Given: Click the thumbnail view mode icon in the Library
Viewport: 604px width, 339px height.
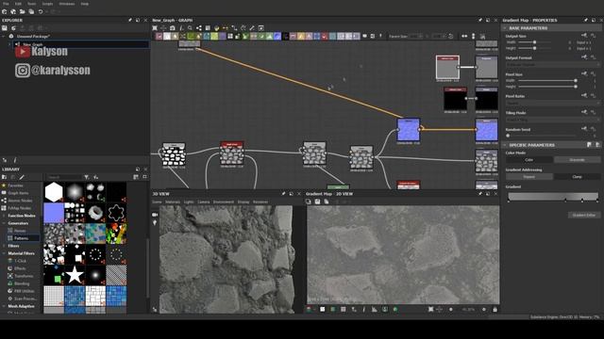Looking at the screenshot, I should pos(136,177).
